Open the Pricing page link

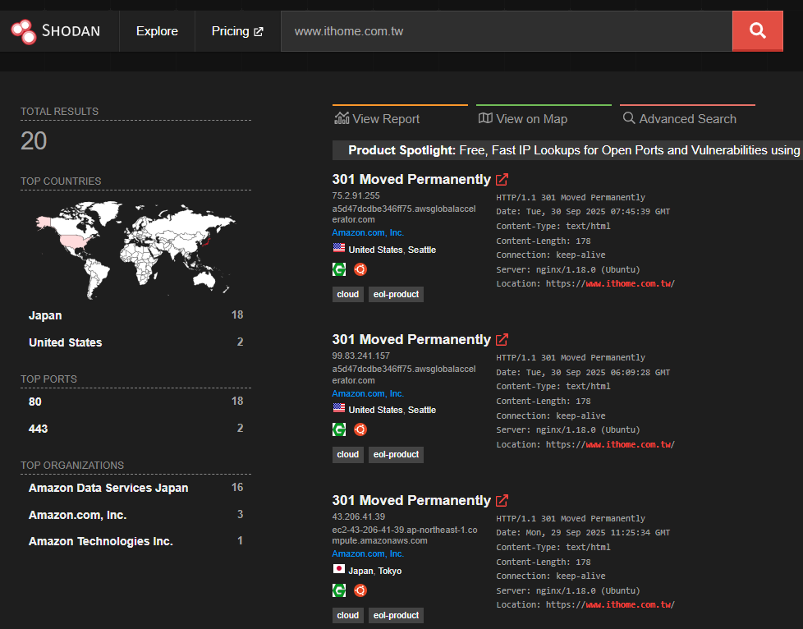(236, 31)
